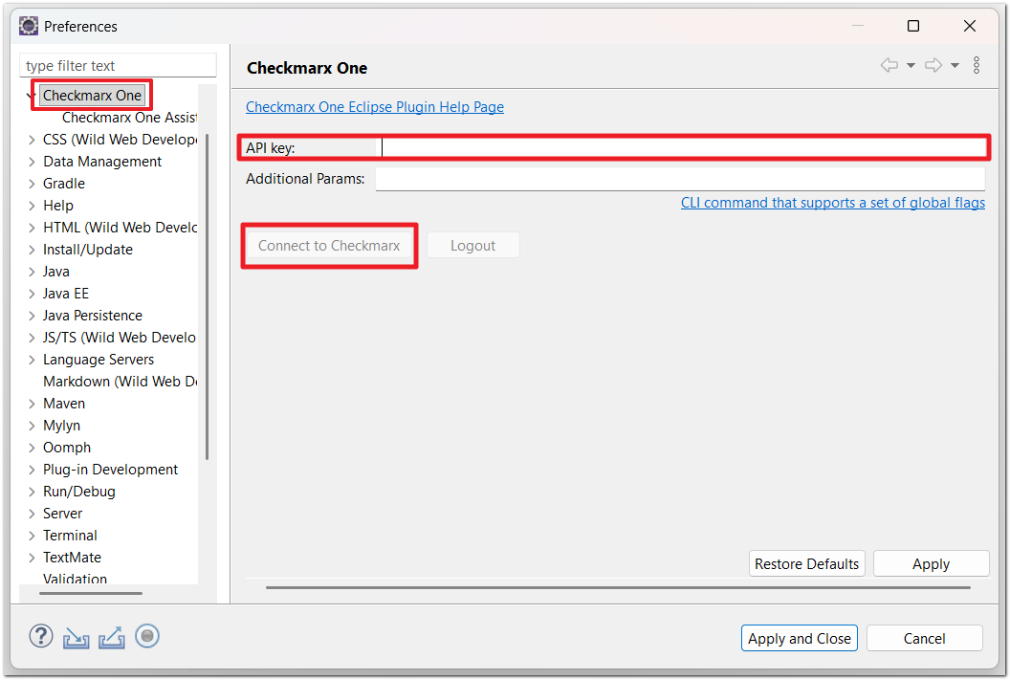Click the Import preferences icon
1010x680 pixels.
click(x=76, y=638)
